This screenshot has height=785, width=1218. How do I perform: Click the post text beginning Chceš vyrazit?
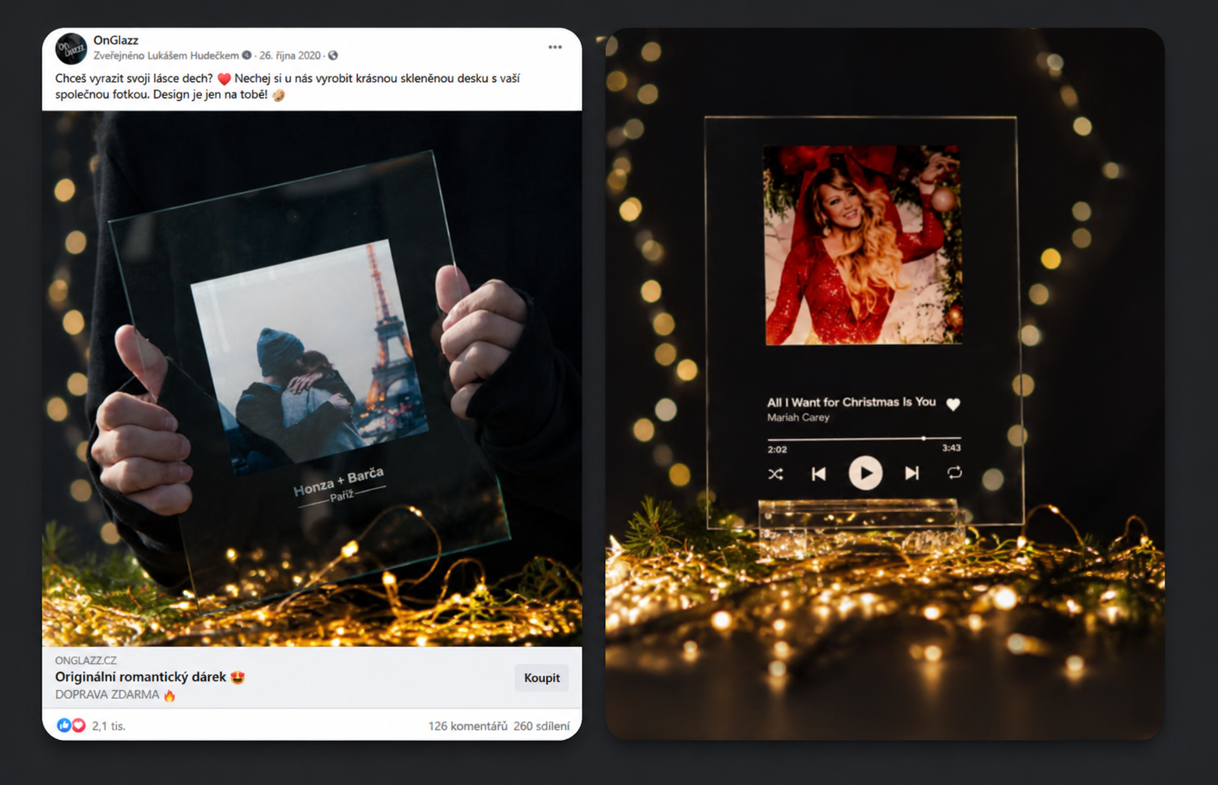pyautogui.click(x=288, y=87)
